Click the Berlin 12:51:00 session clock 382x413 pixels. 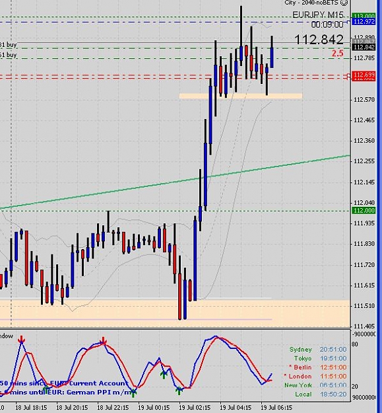point(317,367)
